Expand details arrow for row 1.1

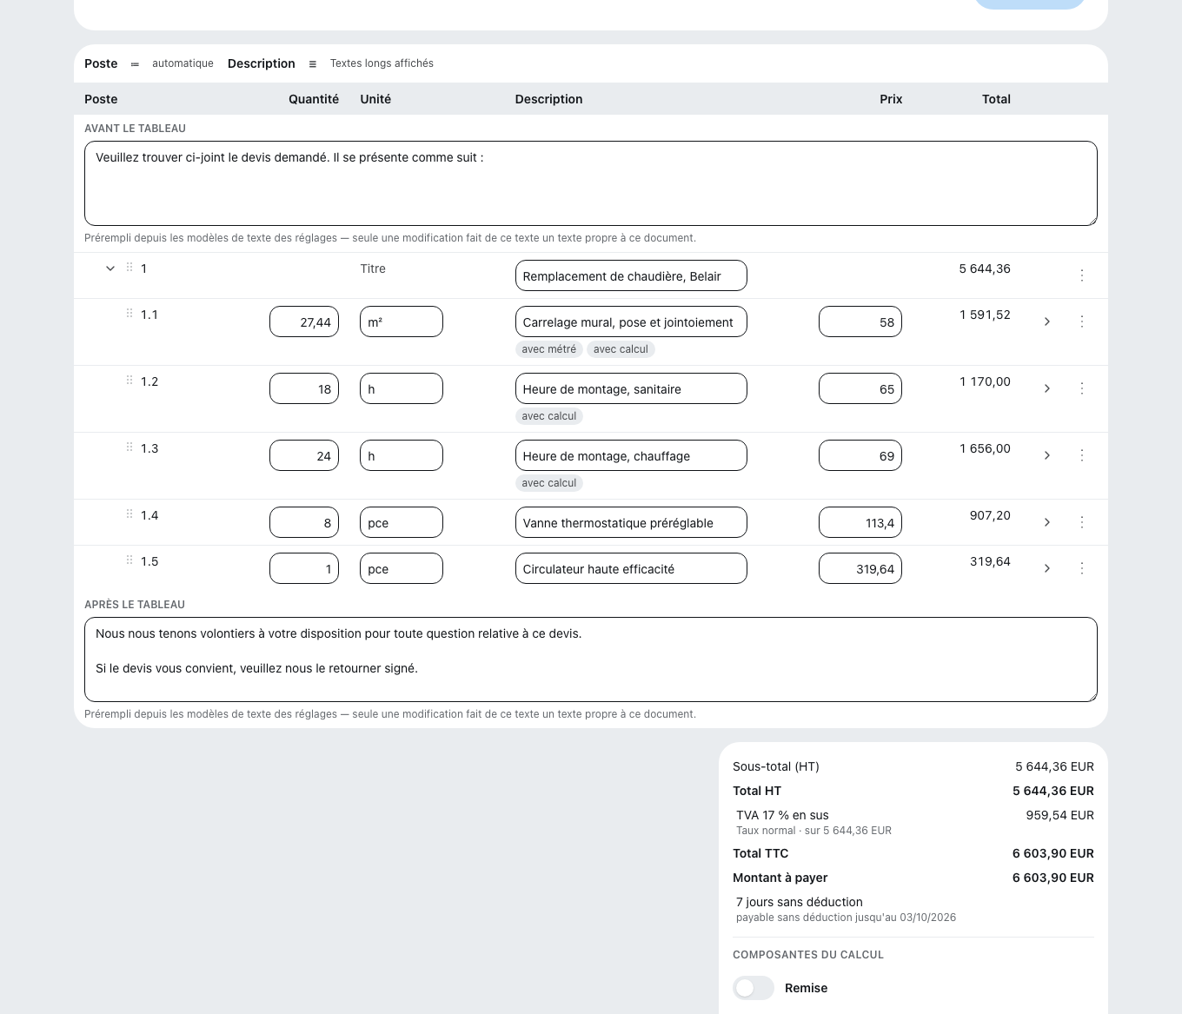click(1047, 321)
